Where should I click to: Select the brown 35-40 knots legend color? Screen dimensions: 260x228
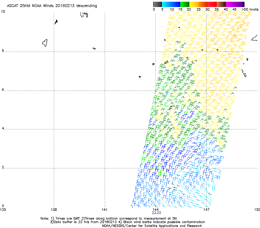click(x=221, y=4)
